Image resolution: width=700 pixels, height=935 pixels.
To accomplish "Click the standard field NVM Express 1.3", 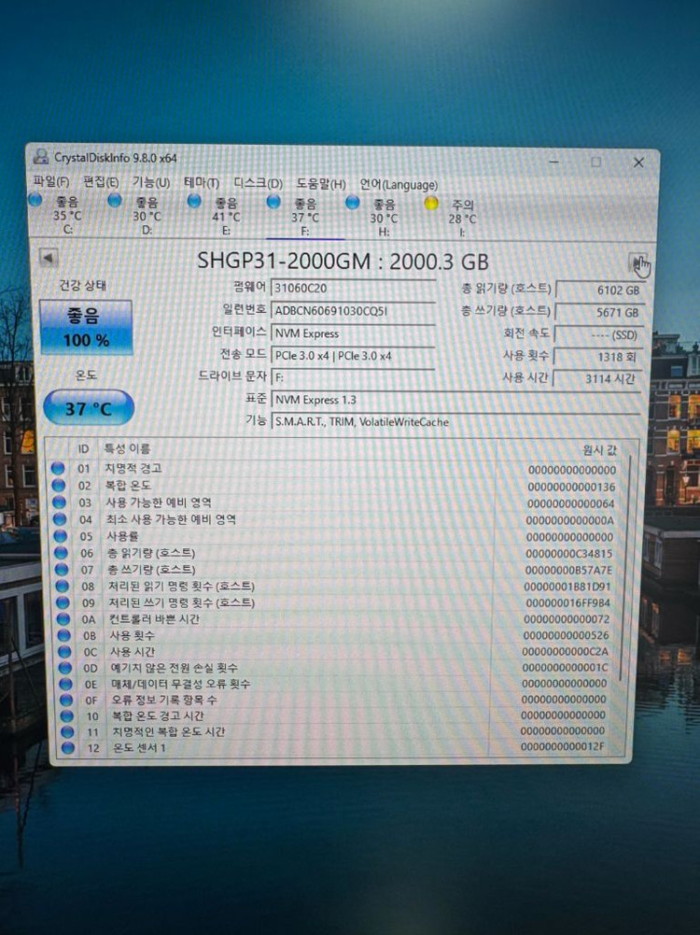I will click(455, 400).
